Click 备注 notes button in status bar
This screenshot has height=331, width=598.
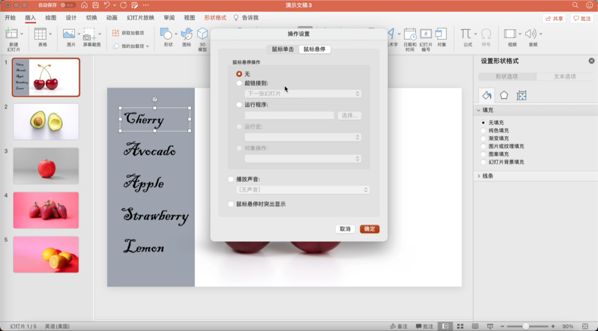click(399, 327)
